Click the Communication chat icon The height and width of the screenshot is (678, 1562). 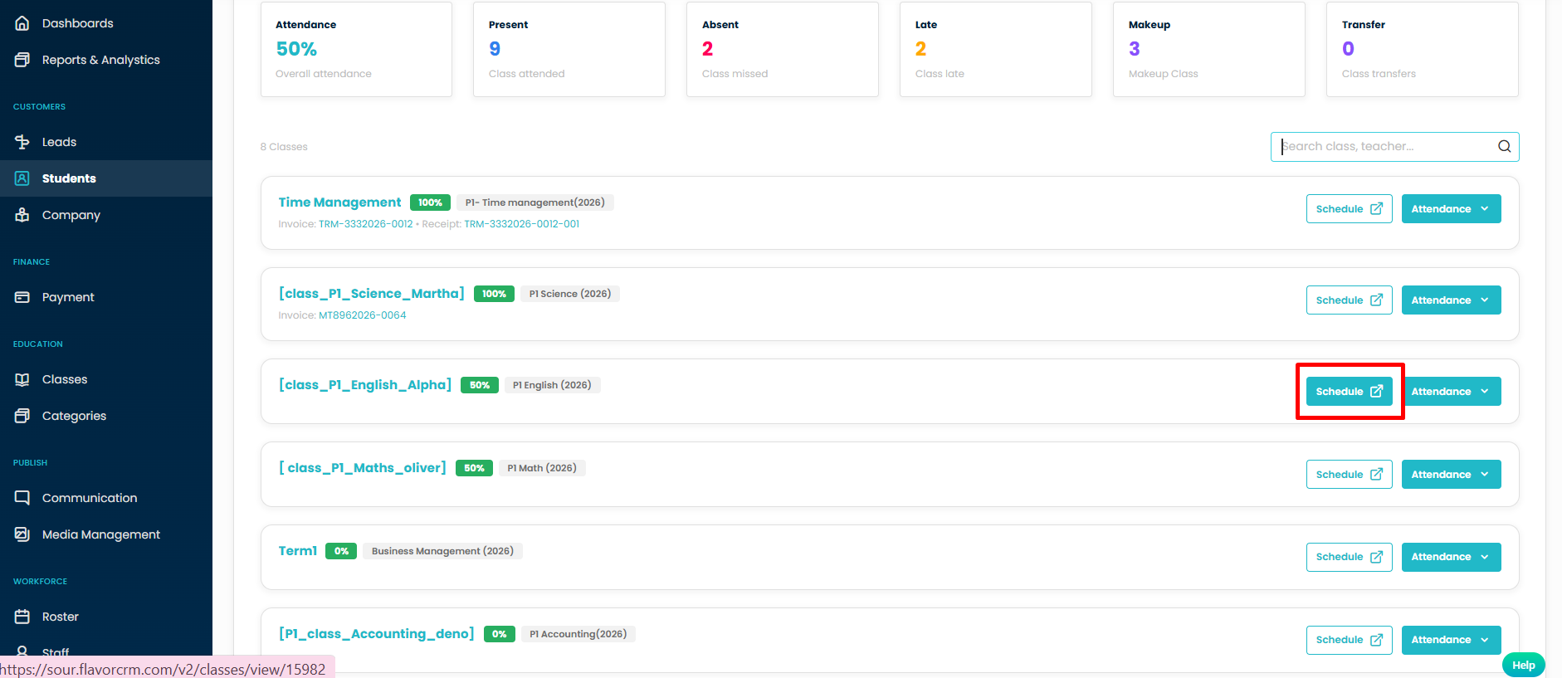(22, 498)
